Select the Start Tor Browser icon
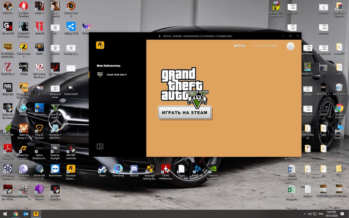 (39, 192)
